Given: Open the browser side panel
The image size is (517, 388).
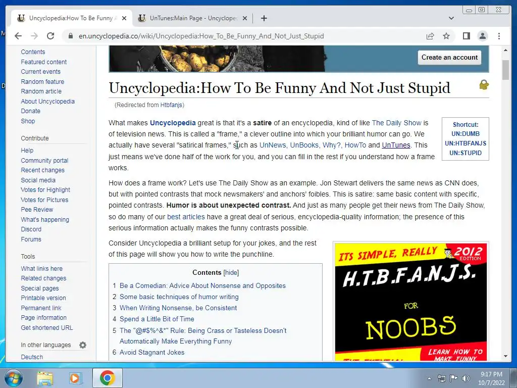Looking at the screenshot, I should (x=466, y=36).
